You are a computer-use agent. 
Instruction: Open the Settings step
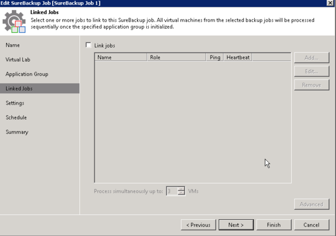click(15, 103)
